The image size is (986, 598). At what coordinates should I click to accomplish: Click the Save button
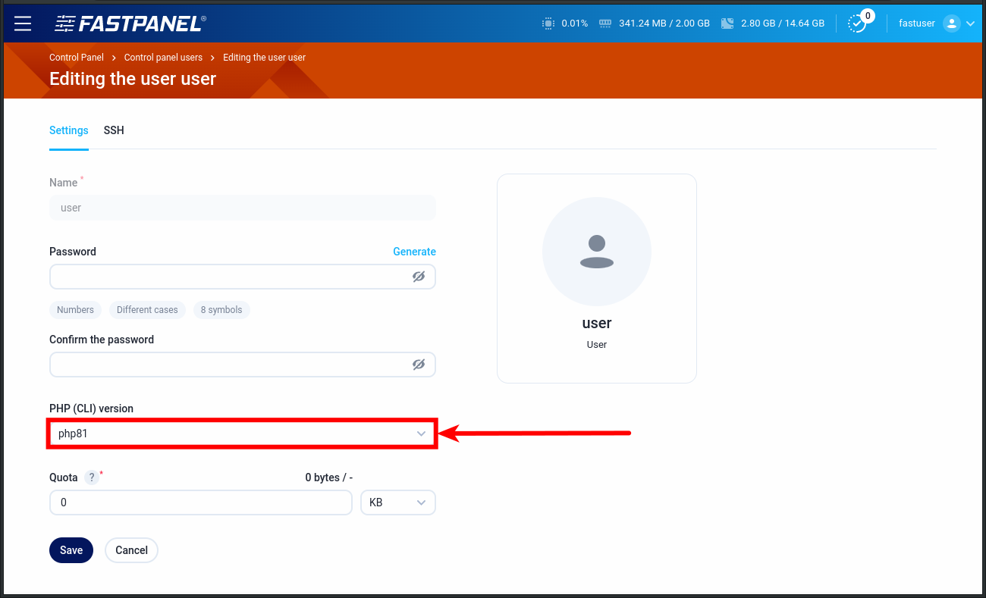71,550
